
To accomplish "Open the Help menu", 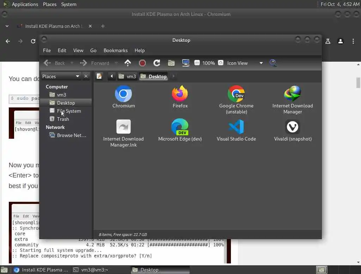I will pos(140,50).
